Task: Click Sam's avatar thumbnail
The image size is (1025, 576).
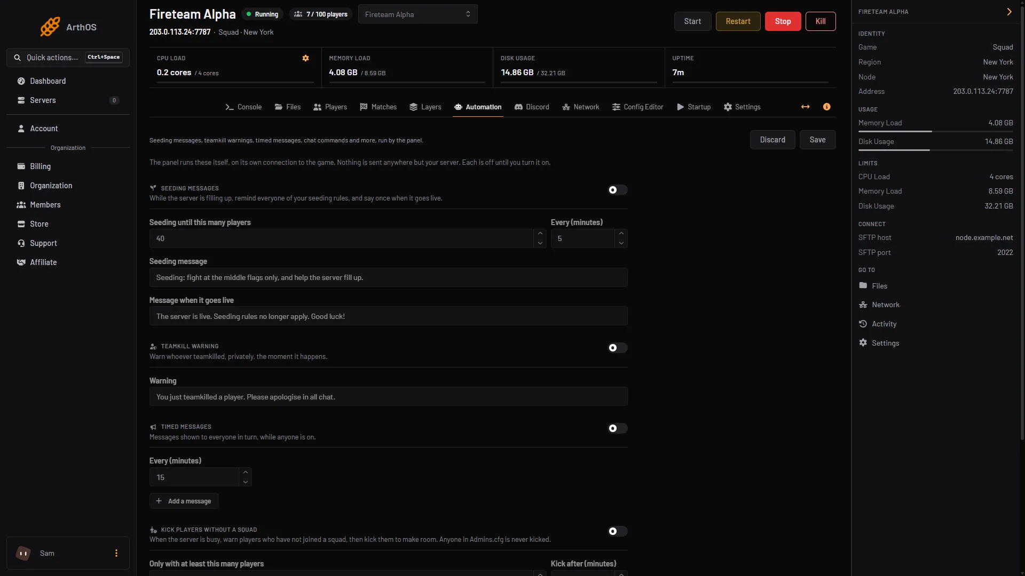Action: (23, 554)
